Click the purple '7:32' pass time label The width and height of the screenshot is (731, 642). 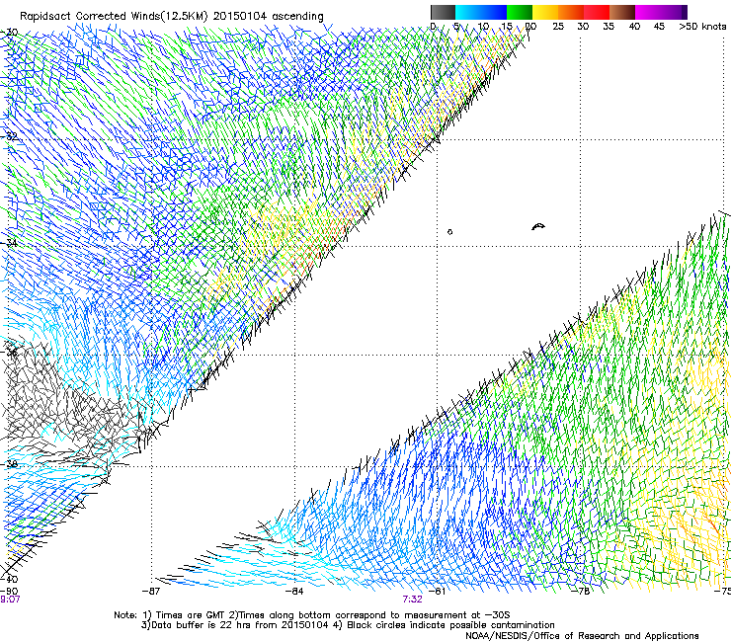pyautogui.click(x=413, y=600)
